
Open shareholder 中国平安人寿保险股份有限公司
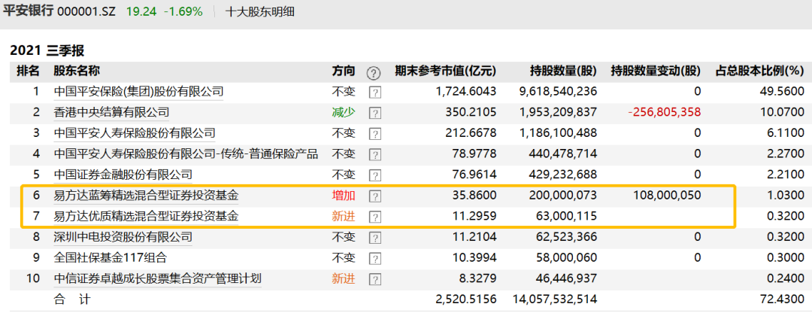tap(135, 132)
